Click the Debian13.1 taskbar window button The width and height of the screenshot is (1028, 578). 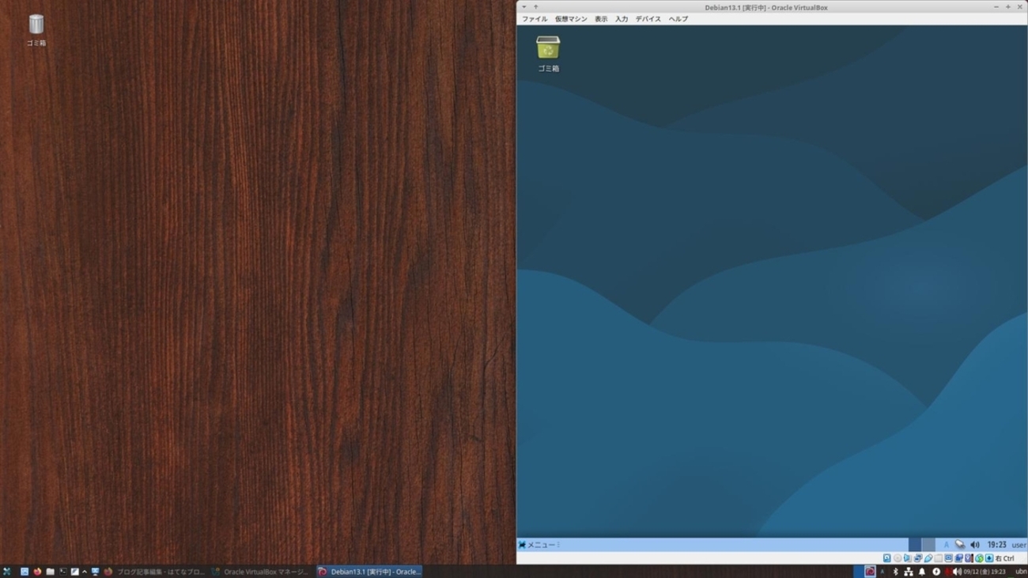369,572
